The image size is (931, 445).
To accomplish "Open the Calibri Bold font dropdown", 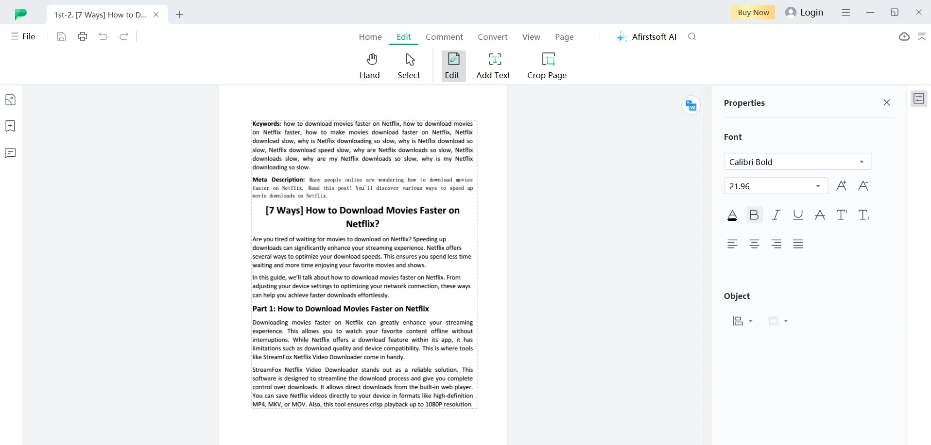I will tap(798, 162).
